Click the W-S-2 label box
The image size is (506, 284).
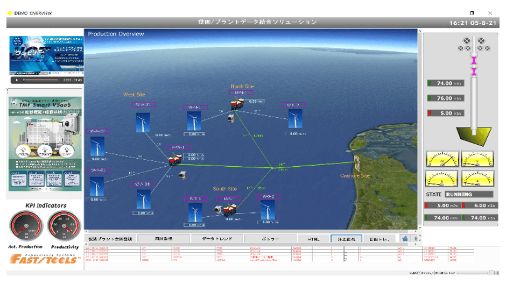point(268,197)
